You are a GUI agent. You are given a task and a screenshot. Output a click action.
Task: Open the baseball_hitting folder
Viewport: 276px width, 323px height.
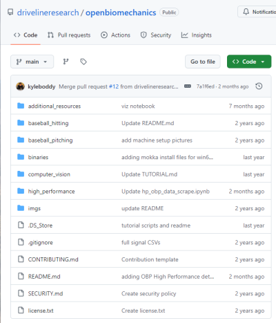point(48,123)
